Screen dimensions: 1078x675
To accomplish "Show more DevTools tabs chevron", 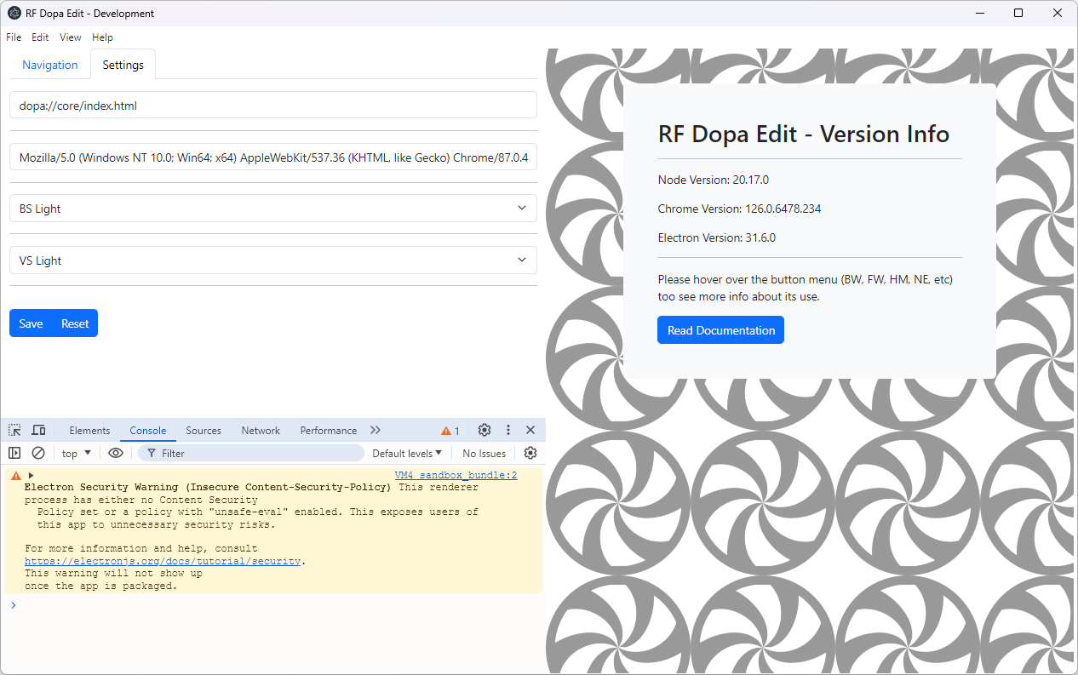I will coord(376,431).
